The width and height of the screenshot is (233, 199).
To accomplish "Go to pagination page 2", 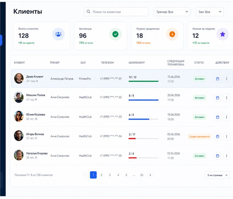I will (101, 175).
